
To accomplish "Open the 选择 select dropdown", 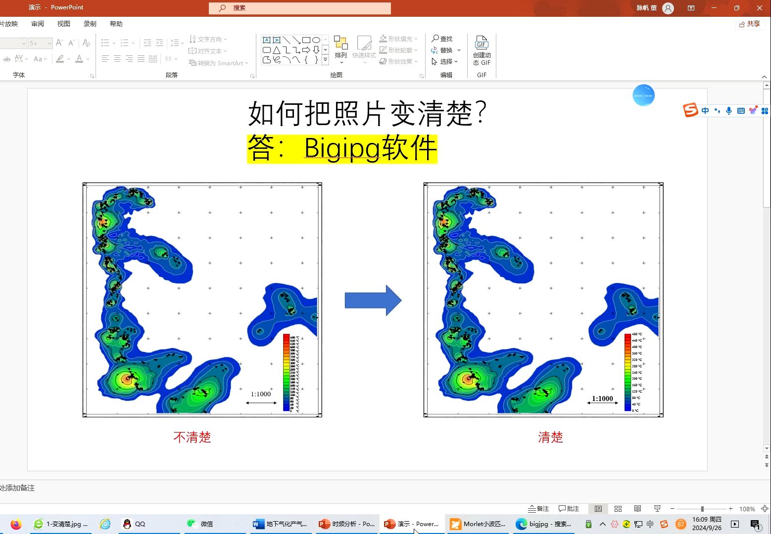I will [445, 61].
